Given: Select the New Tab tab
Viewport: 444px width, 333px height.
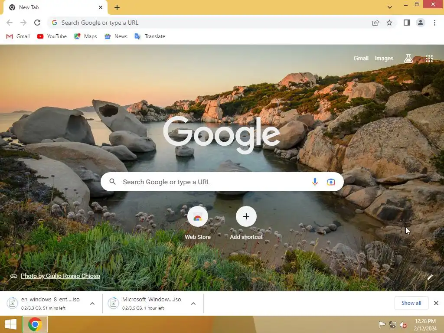Looking at the screenshot, I should click(55, 7).
